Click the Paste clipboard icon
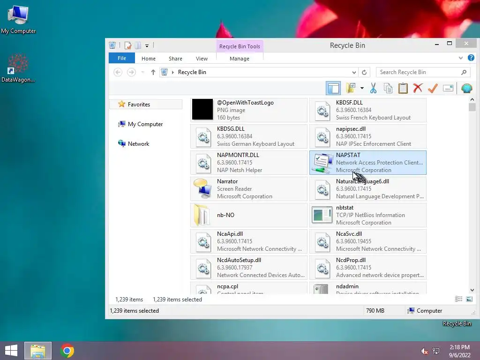Viewport: 480px width, 360px height. 403,88
